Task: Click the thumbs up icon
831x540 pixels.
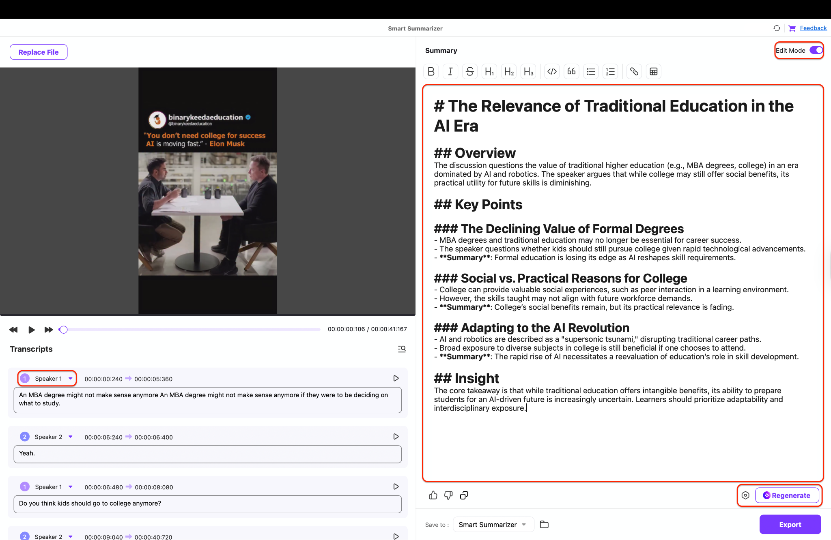Action: coord(433,495)
